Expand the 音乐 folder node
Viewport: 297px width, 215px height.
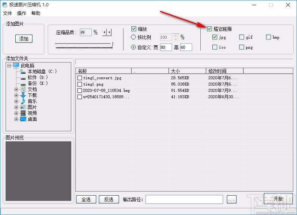[16, 102]
